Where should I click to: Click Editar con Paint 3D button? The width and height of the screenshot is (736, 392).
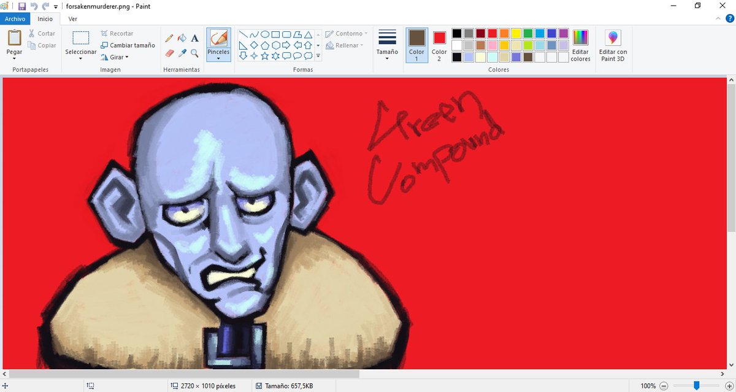613,45
